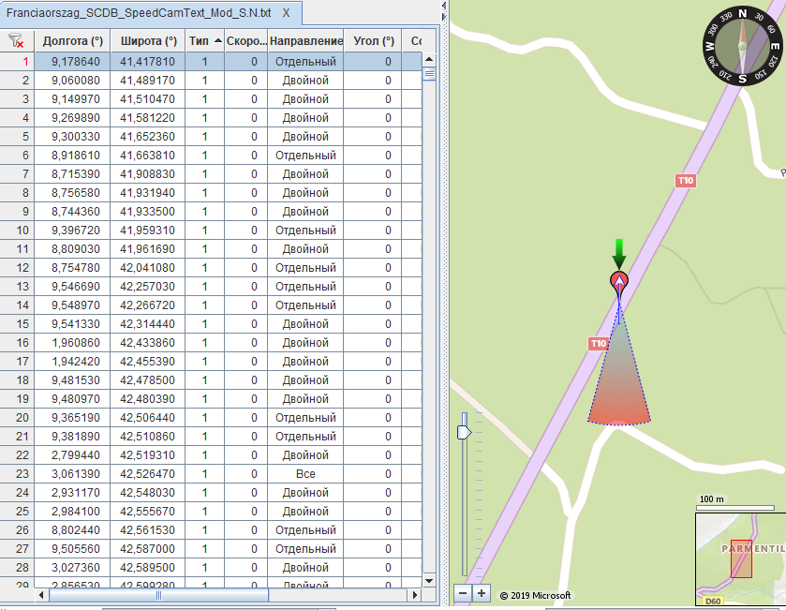
Task: Sort by the Долгота (°) column header
Action: pos(72,41)
